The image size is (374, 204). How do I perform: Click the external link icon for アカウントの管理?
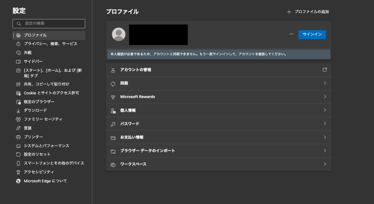click(325, 70)
